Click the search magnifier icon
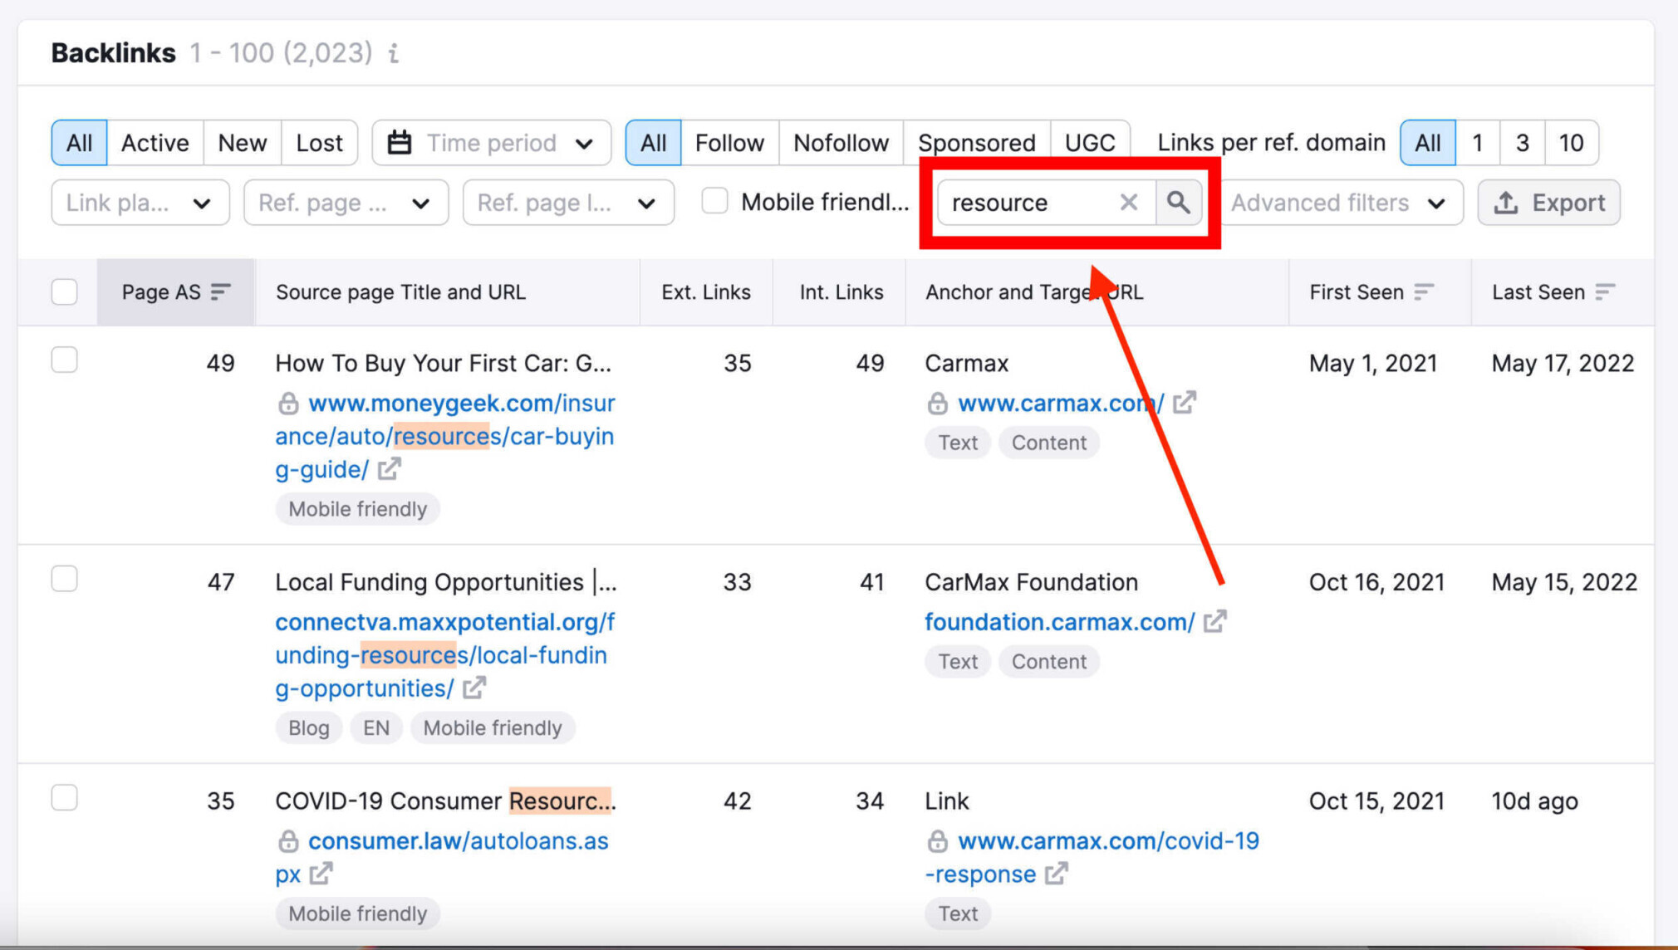 coord(1178,202)
